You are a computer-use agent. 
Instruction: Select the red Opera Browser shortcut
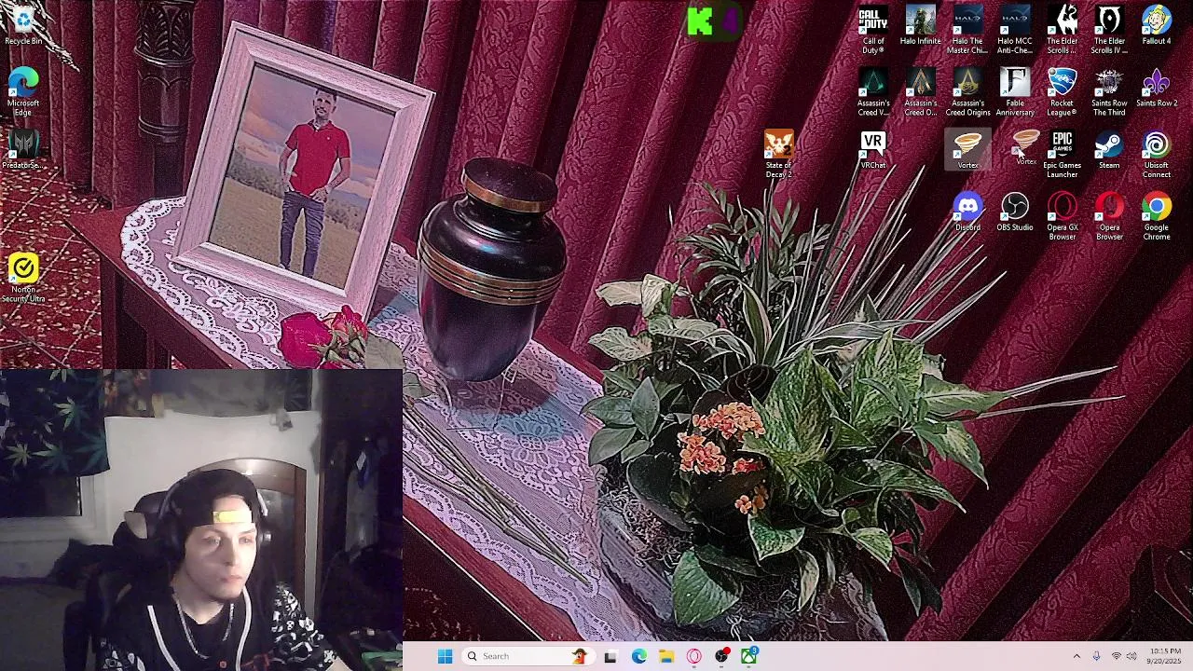[1109, 216]
